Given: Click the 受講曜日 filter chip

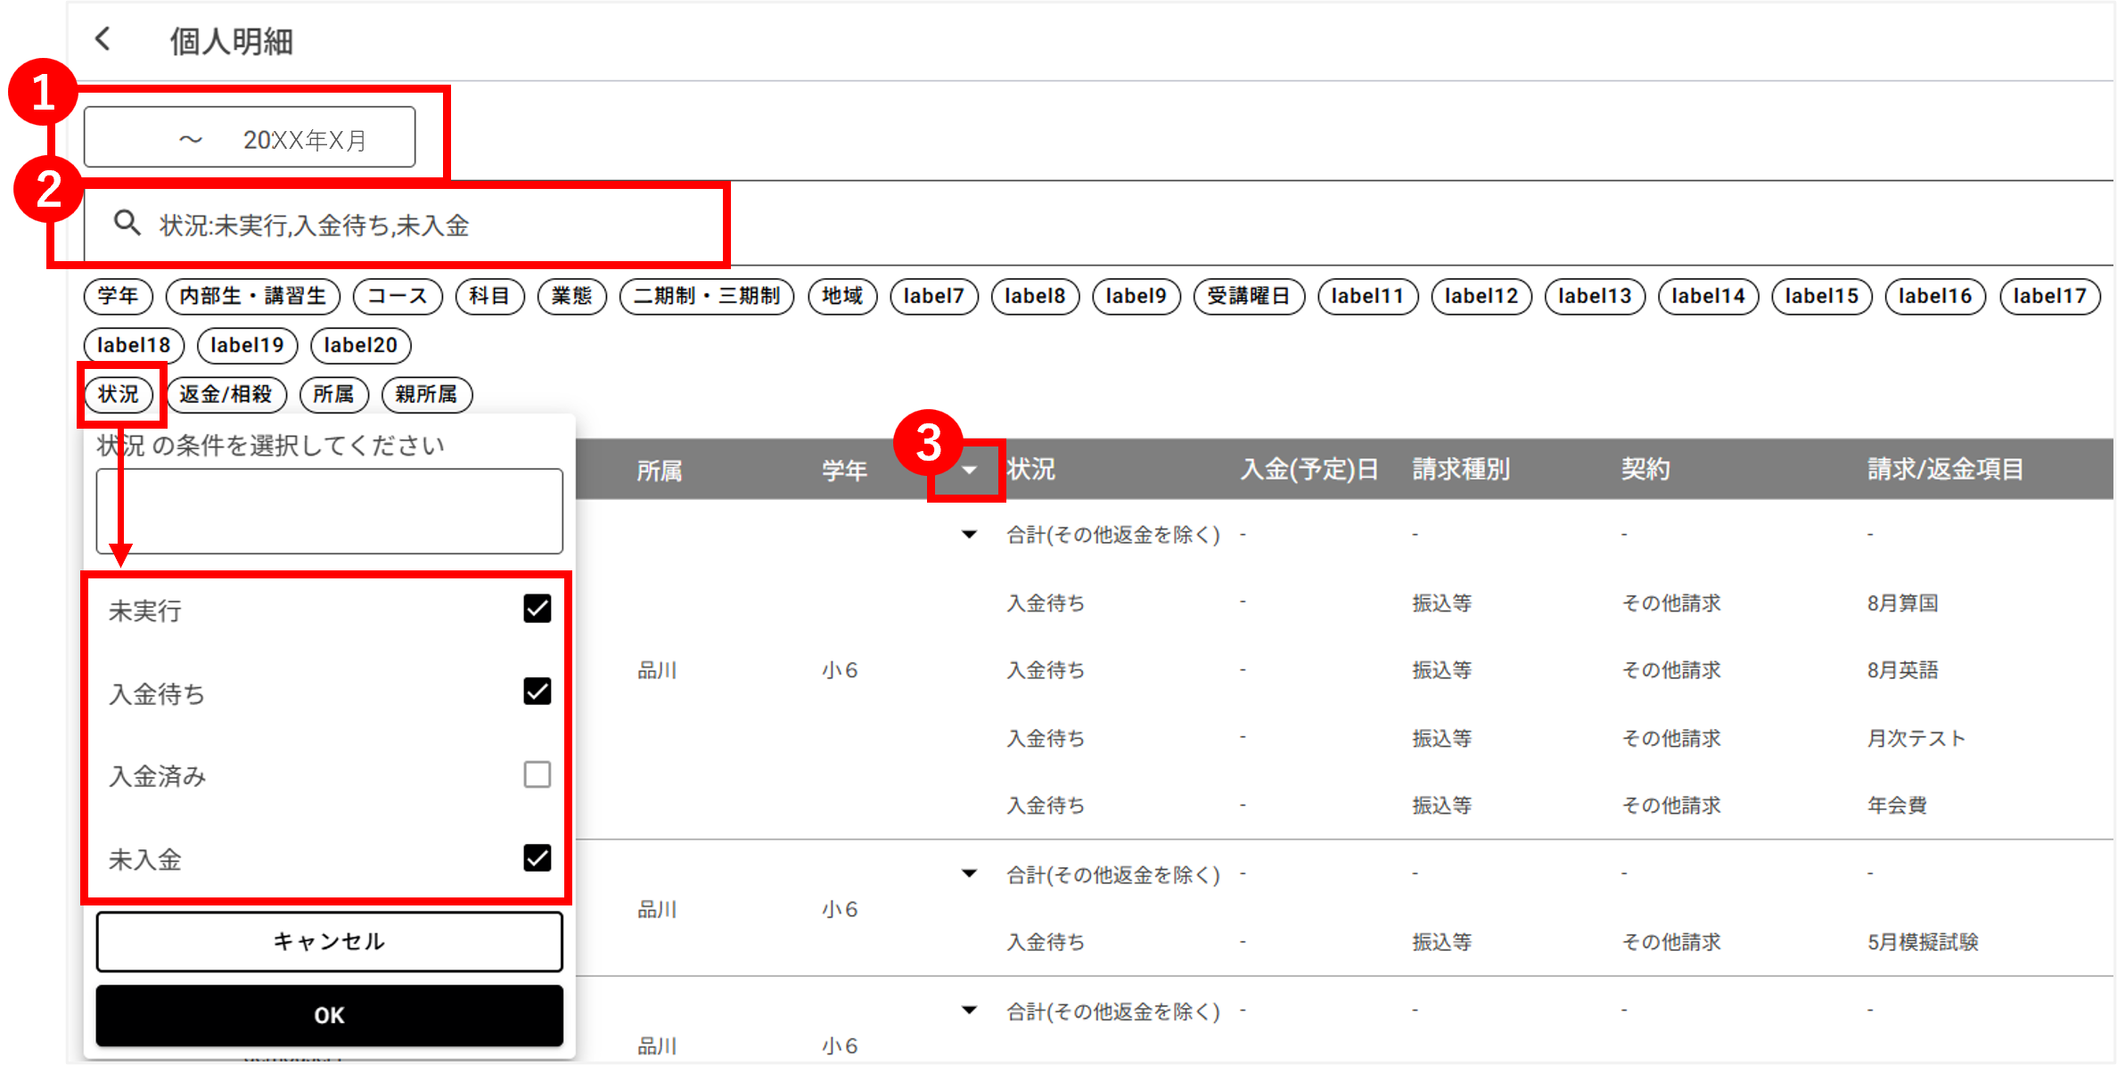Looking at the screenshot, I should coord(1248,296).
